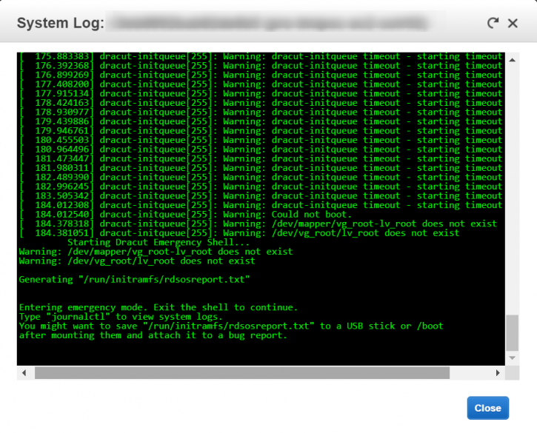
Task: Refresh the system log with the reload icon
Action: pos(493,23)
